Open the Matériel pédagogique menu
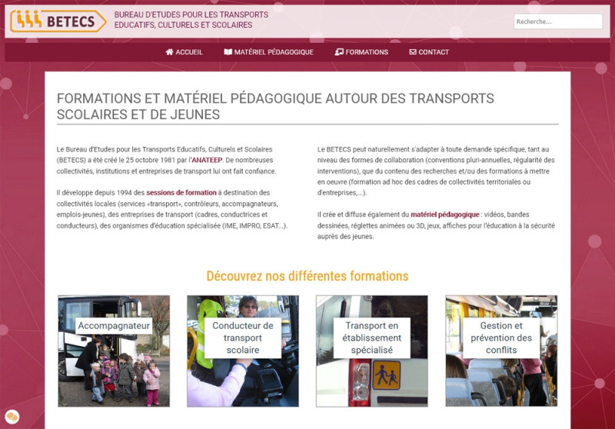The width and height of the screenshot is (615, 429). (x=268, y=52)
